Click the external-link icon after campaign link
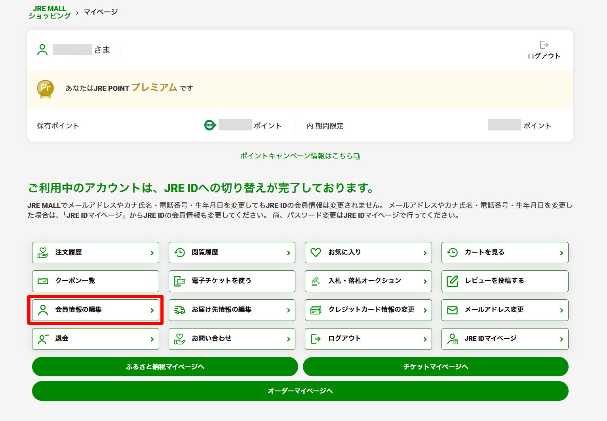Image resolution: width=607 pixels, height=421 pixels. [357, 156]
